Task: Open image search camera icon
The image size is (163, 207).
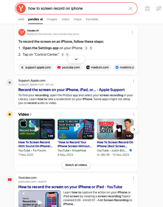Action: (x=147, y=8)
